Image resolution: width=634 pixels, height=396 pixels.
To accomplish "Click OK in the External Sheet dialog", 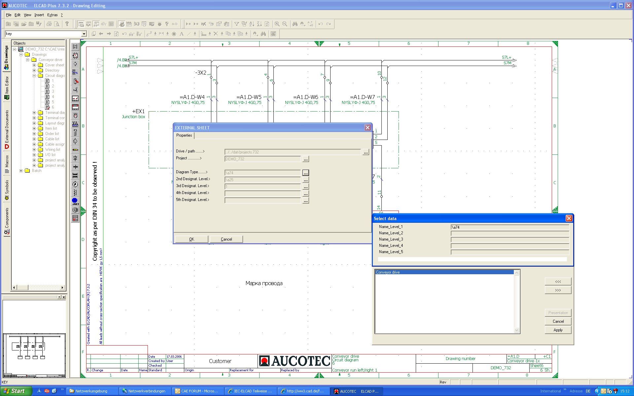I will (x=192, y=239).
